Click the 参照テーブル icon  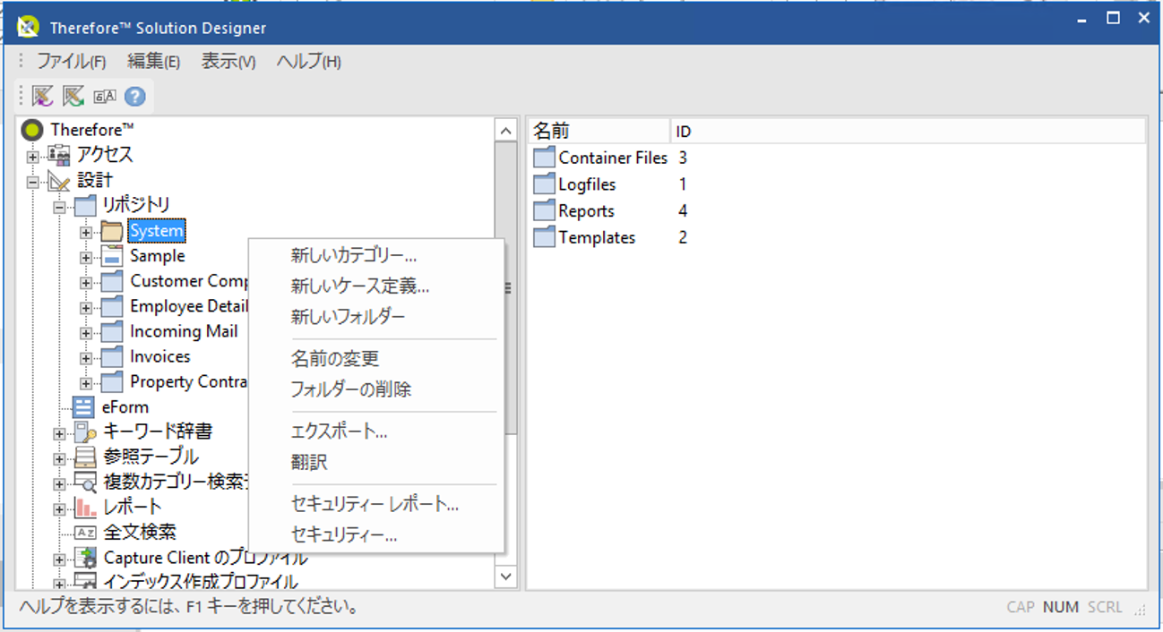point(85,457)
